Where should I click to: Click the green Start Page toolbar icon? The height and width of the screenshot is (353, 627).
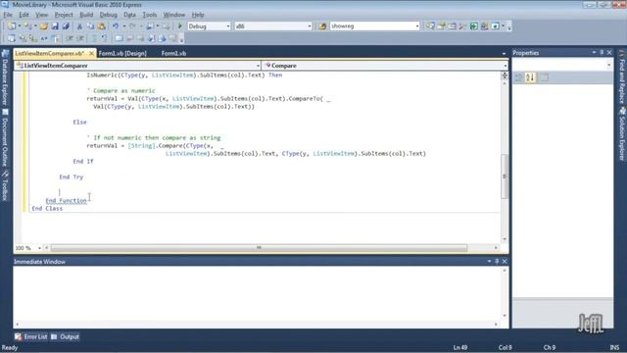click(474, 26)
